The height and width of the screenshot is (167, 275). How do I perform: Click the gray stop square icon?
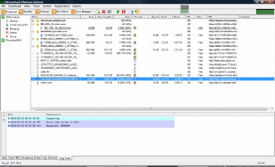[x=109, y=12]
